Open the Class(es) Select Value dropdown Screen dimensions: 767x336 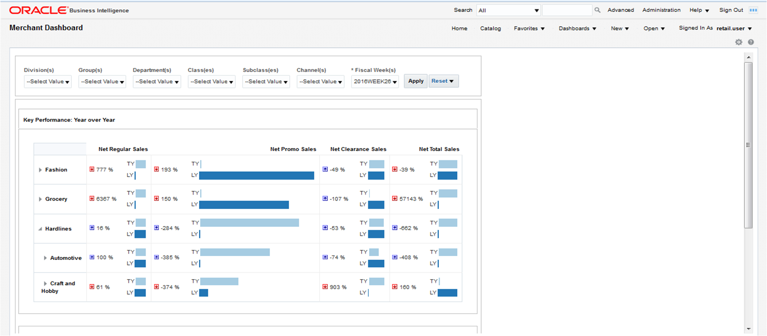click(x=211, y=82)
